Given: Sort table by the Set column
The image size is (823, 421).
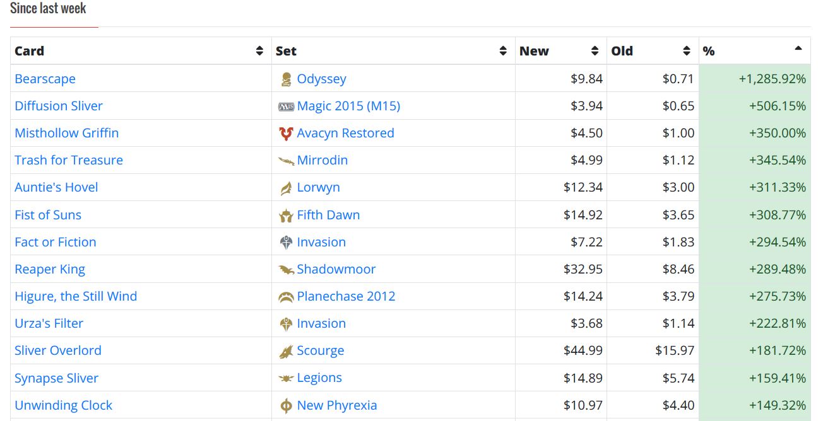Looking at the screenshot, I should coord(503,51).
